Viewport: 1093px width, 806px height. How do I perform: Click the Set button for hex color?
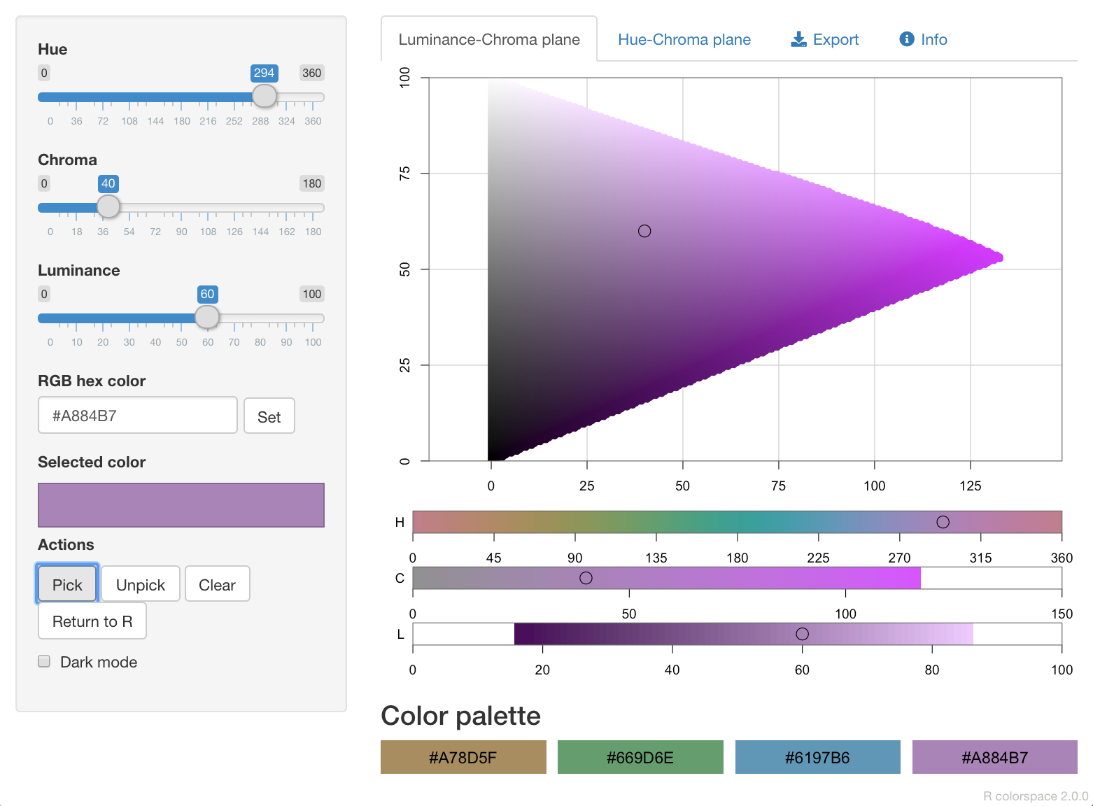click(x=269, y=417)
